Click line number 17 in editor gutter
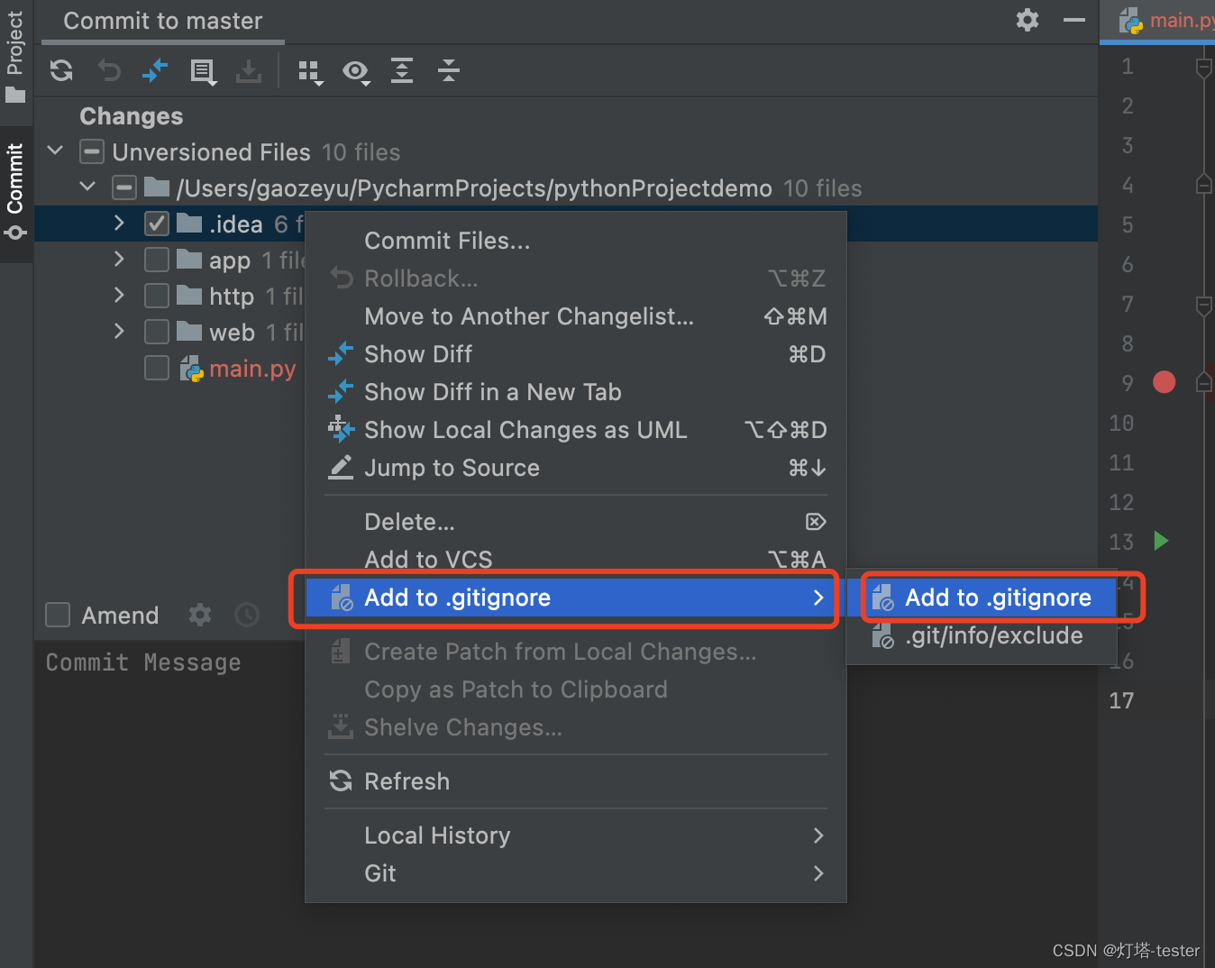Image resolution: width=1215 pixels, height=968 pixels. 1121,700
